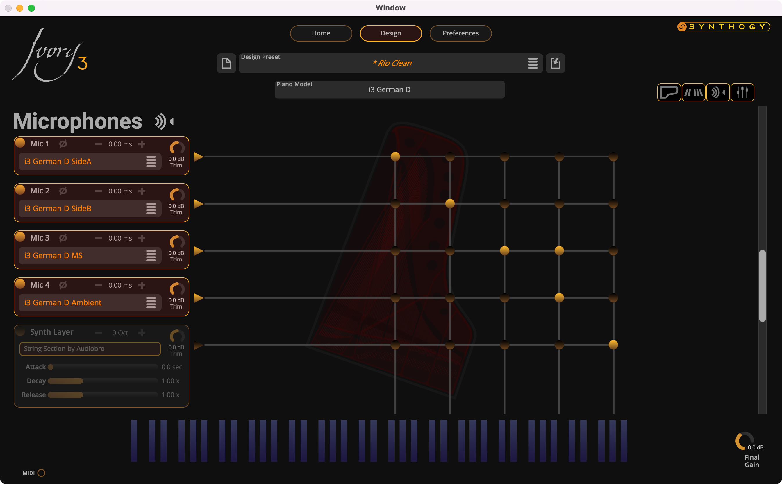
Task: Toggle Mic 2 routing node on second output column
Action: 450,204
